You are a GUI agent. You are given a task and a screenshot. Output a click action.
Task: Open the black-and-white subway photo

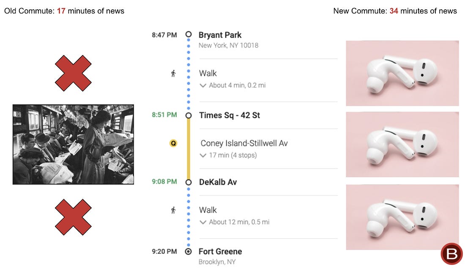[x=73, y=144]
